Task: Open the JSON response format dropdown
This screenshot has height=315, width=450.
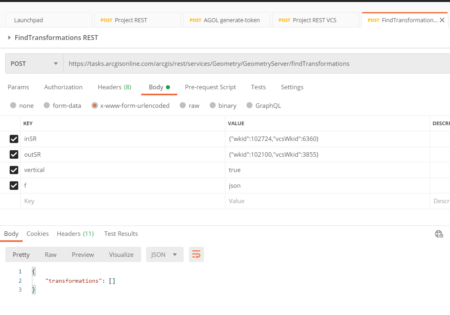Action: [164, 254]
